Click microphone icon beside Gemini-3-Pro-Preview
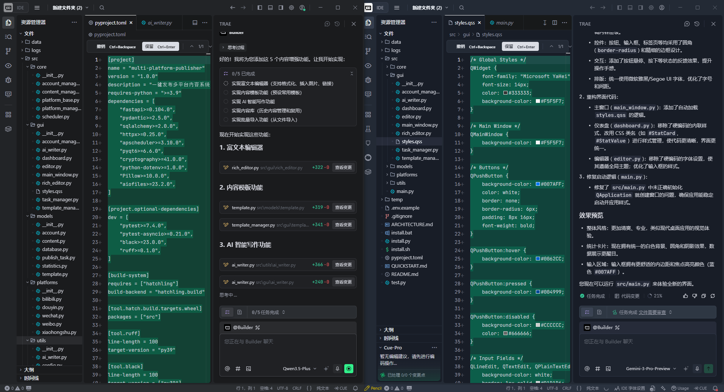This screenshot has height=392, width=724. tap(697, 369)
